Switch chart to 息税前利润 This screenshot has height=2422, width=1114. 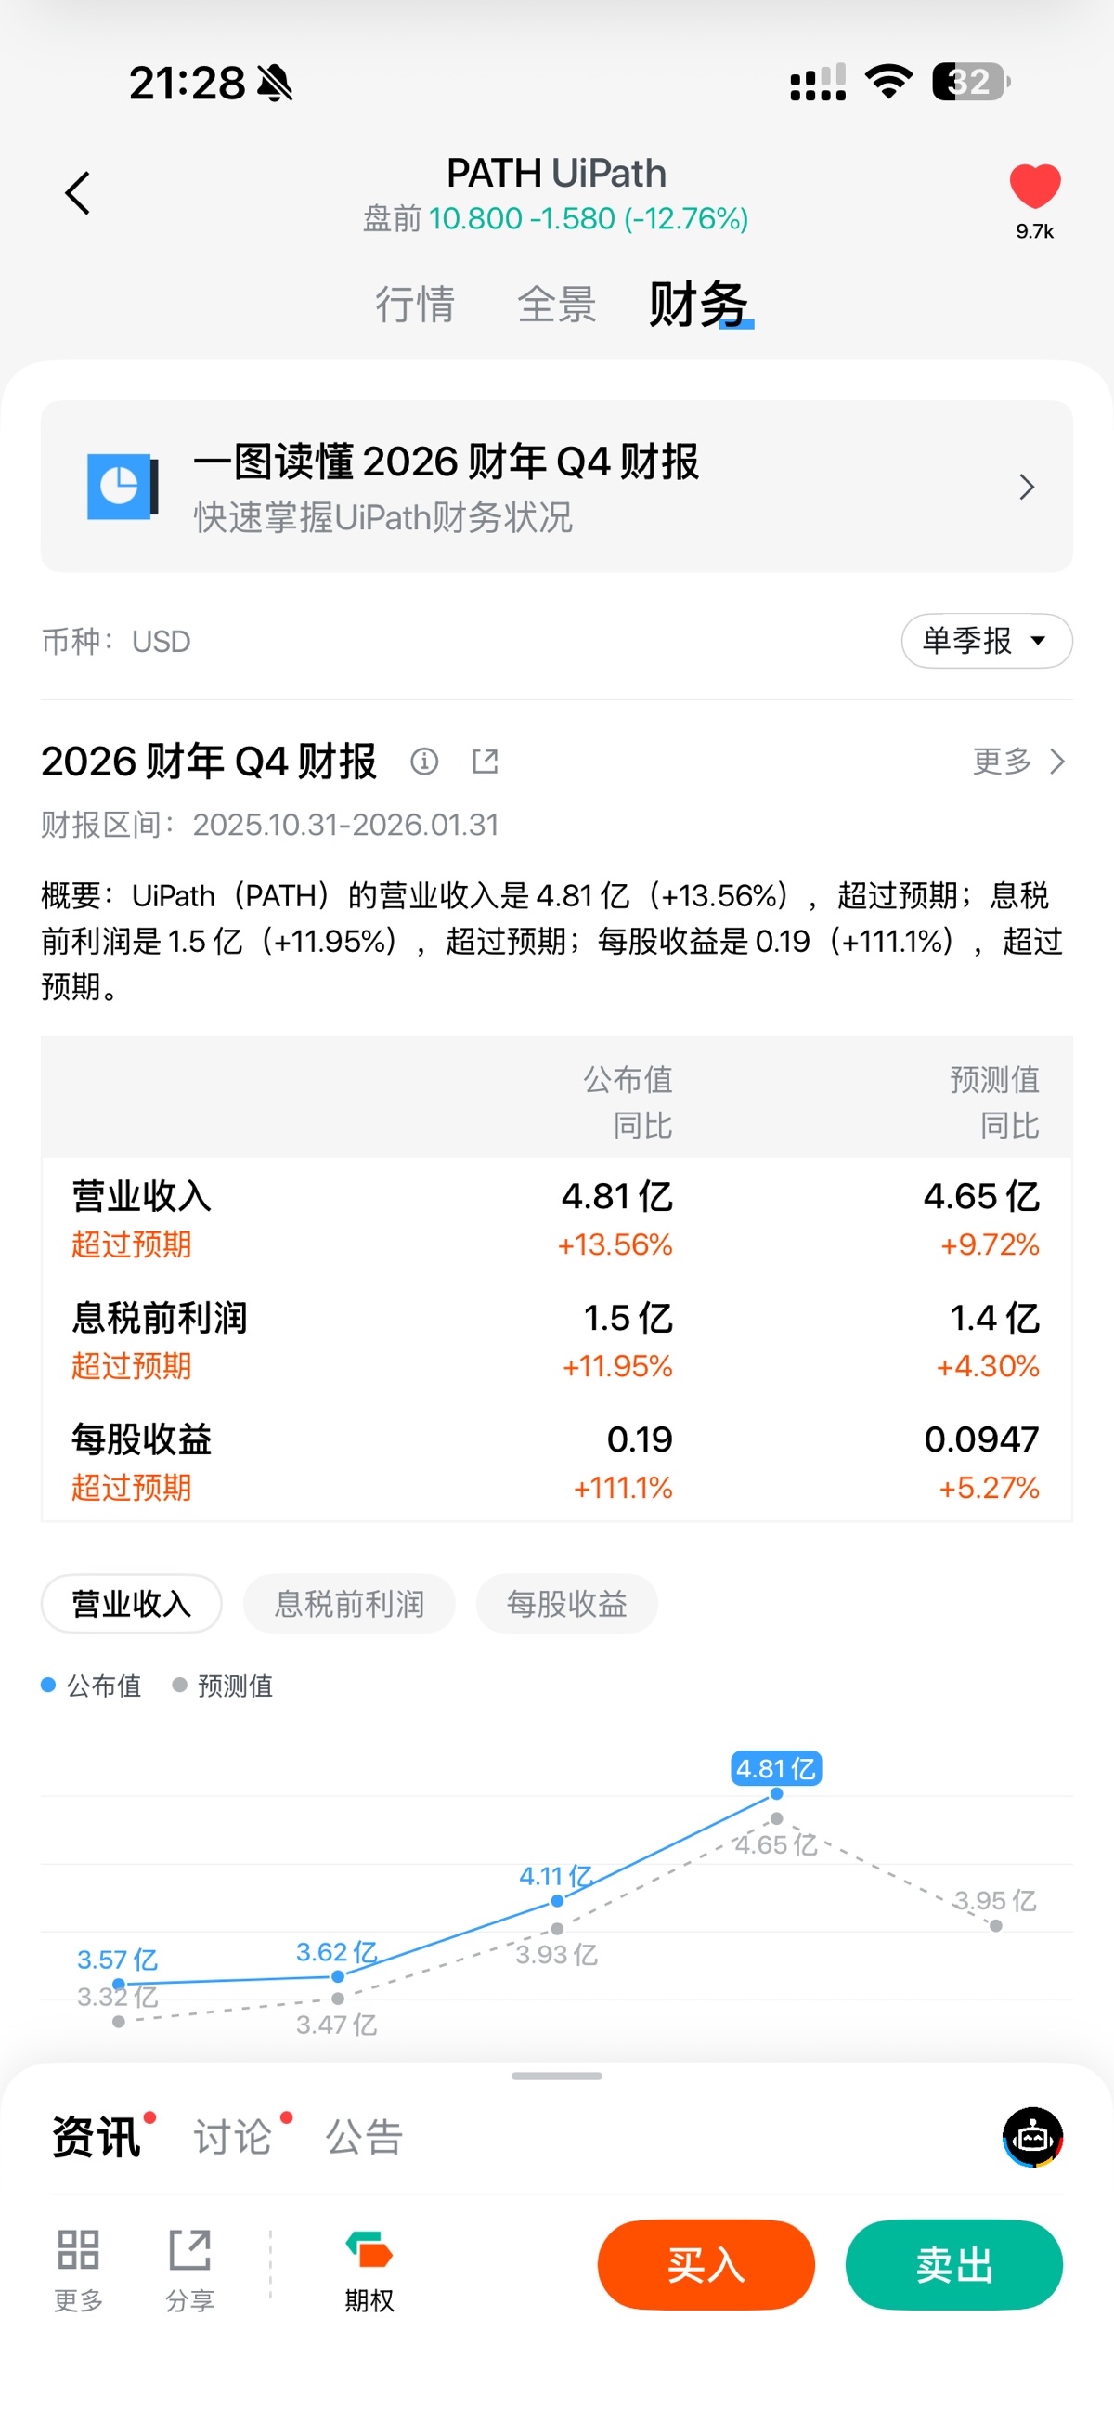[x=349, y=1603]
